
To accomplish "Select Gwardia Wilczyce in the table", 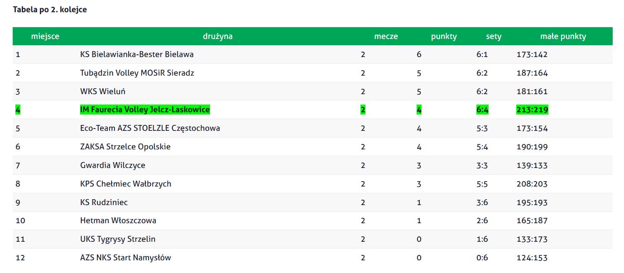I will [113, 165].
